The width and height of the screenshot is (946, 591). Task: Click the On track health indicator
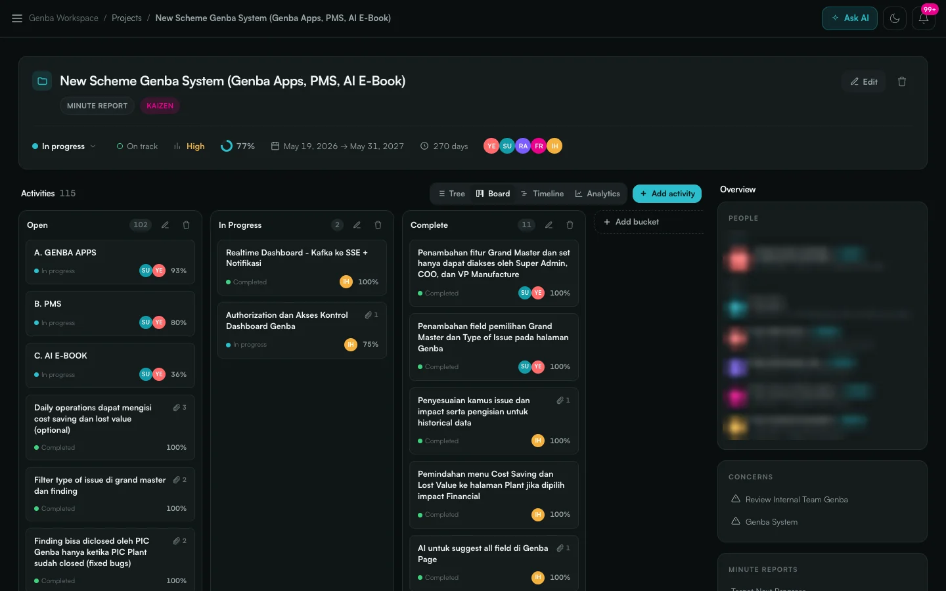click(137, 146)
